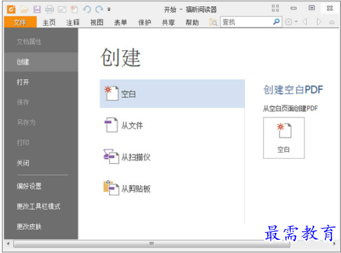
Task: Switch to the 保护 tab
Action: (x=144, y=22)
